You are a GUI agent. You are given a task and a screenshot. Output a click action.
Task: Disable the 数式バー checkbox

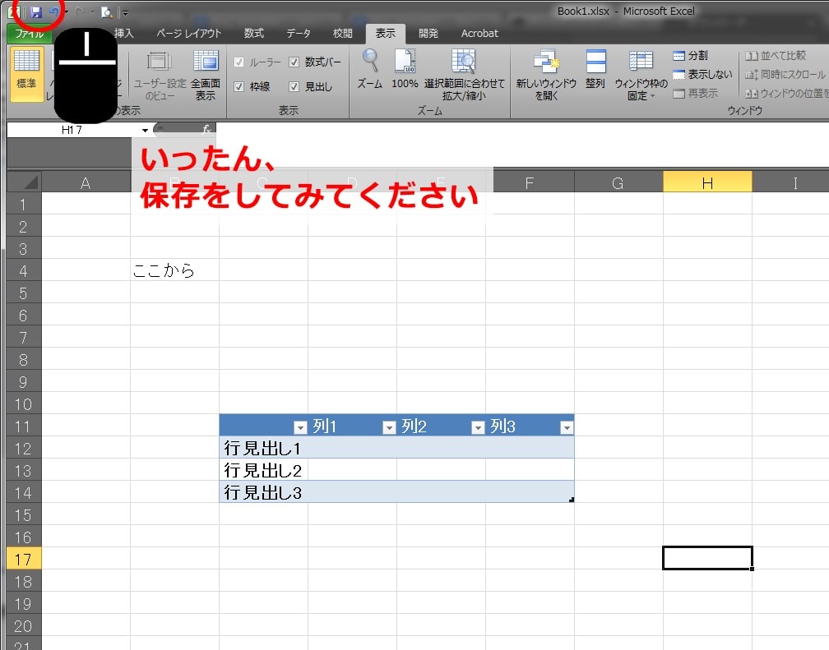pos(294,62)
